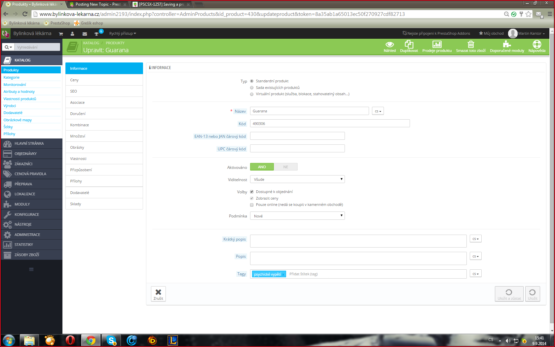Open the Objednávky menu
Screen dimensions: 555x347
tap(31, 154)
